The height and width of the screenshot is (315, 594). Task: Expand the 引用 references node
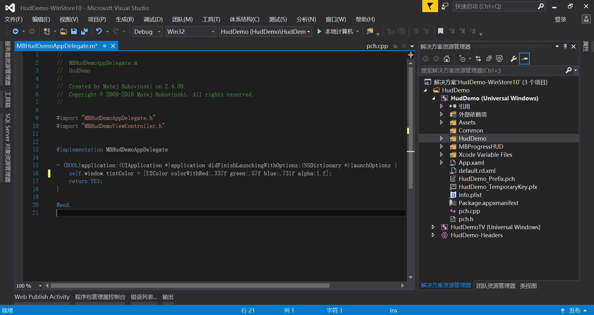(x=441, y=106)
